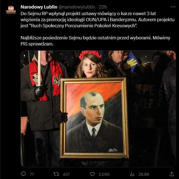The image size is (179, 179).
Task: Open the three-dot more options menu
Action: pos(173,7)
